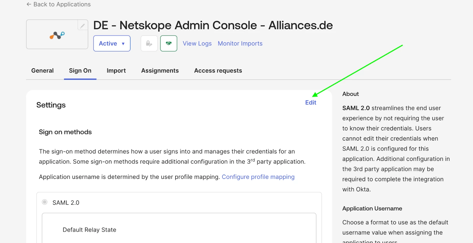Select the SAML 2.0 radio button
This screenshot has width=473, height=243.
pos(45,202)
